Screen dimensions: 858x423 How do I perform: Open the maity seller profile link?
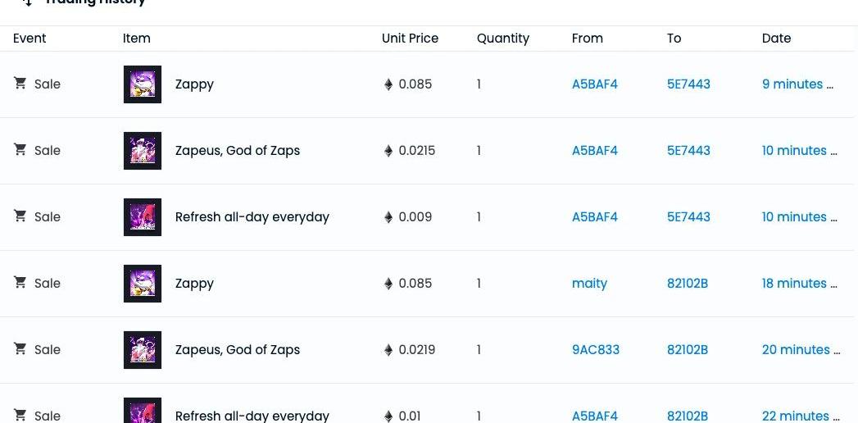(x=589, y=284)
